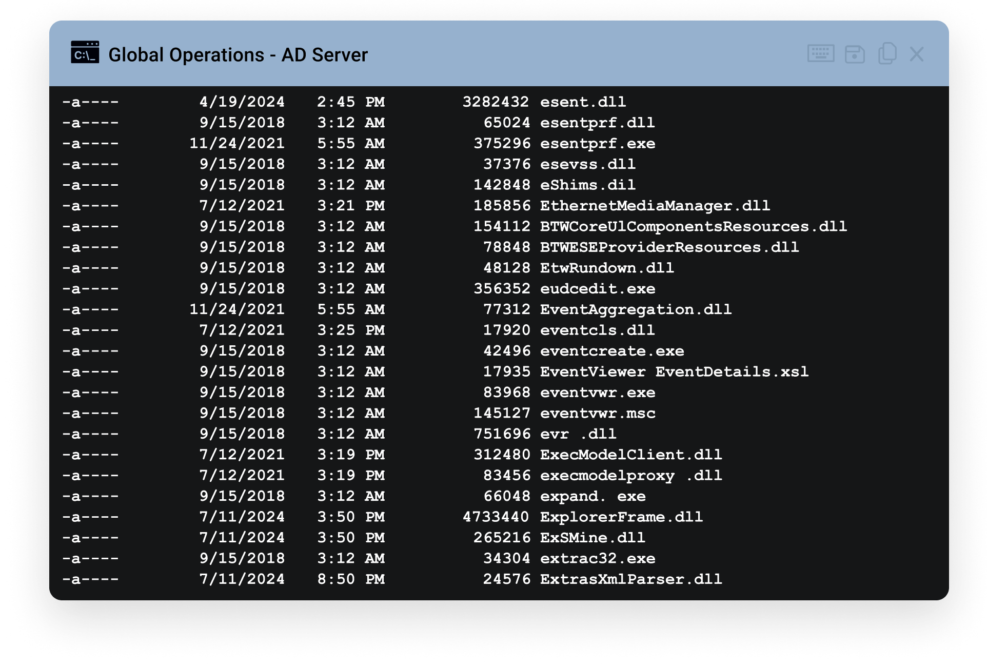Click the 4/19/2024 date on first line
Screen dimensions: 987x666
[x=242, y=102]
